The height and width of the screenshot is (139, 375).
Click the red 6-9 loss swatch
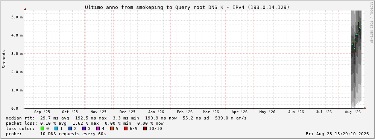(126, 128)
